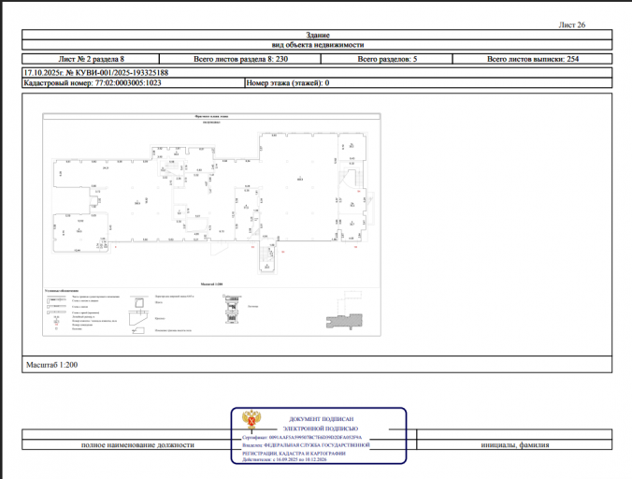632x479 pixels.
Task: Click the hatched building outline in legend
Action: point(345,321)
